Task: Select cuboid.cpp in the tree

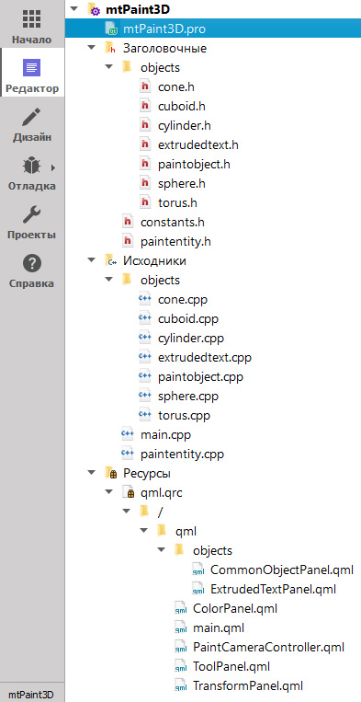Action: click(x=188, y=318)
